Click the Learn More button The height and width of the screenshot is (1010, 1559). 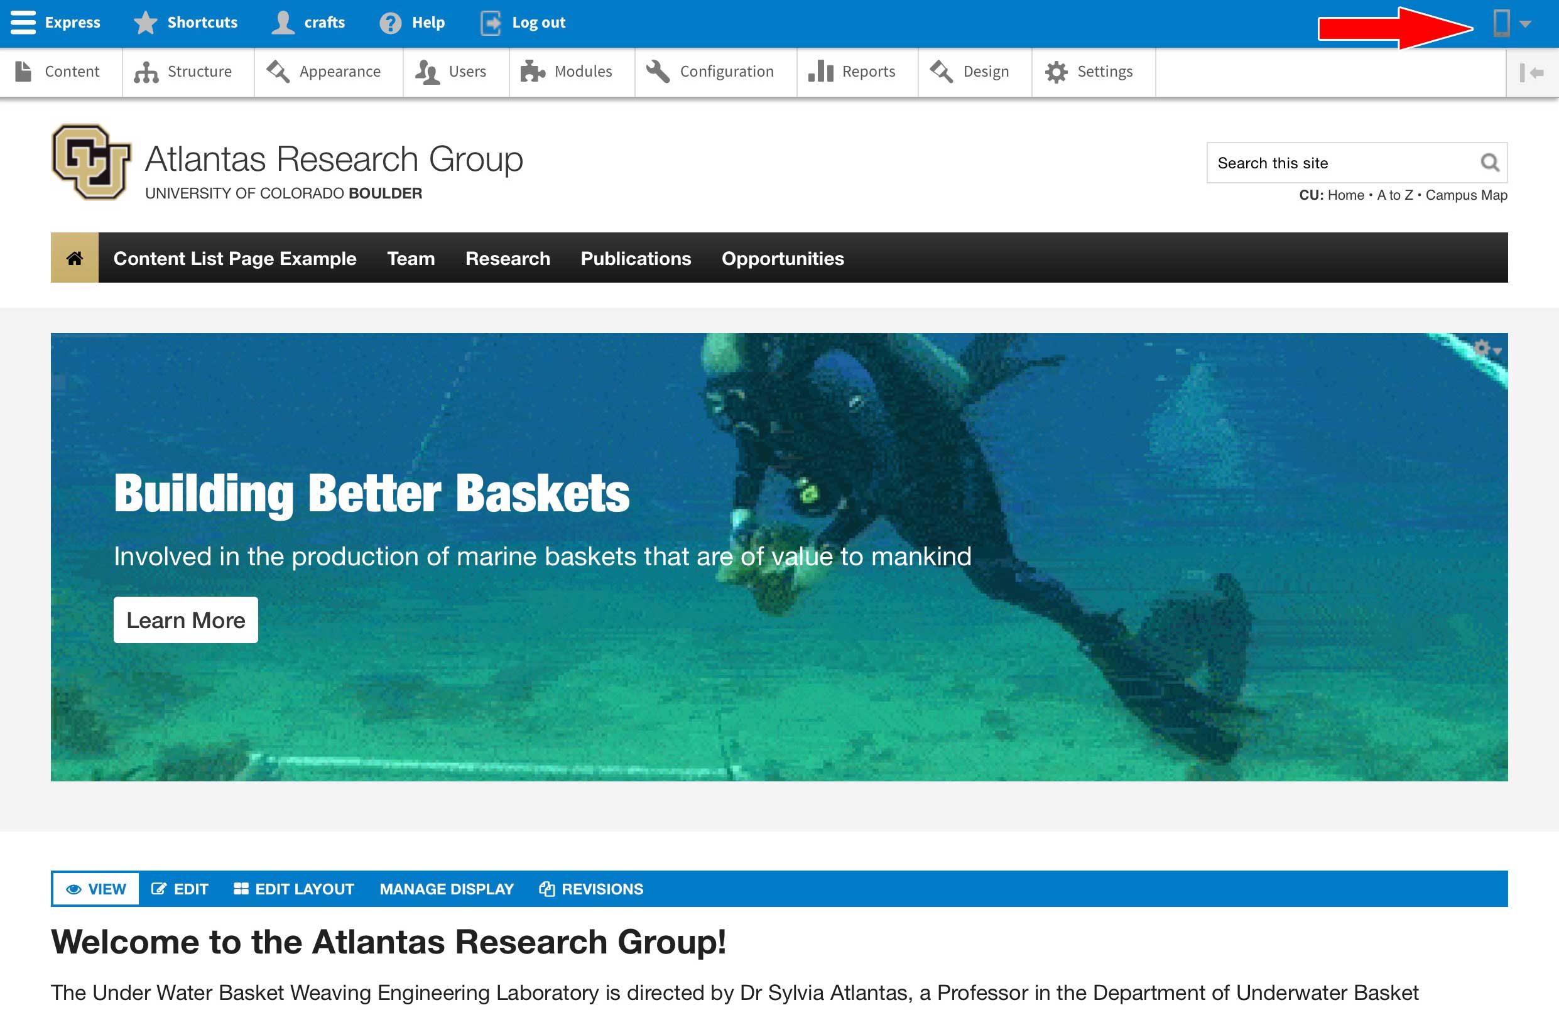[185, 619]
